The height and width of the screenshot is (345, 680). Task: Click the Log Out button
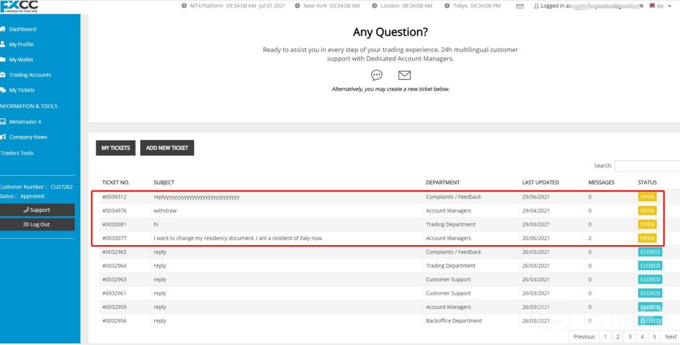pyautogui.click(x=37, y=225)
